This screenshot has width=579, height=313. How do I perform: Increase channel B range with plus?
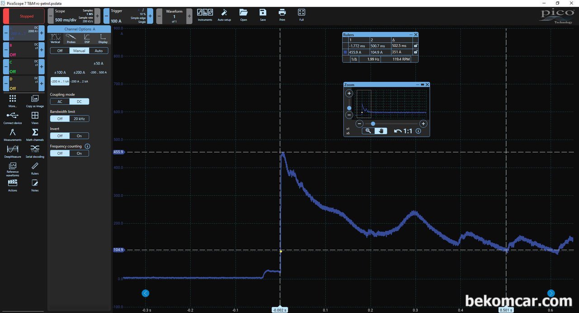point(42,49)
